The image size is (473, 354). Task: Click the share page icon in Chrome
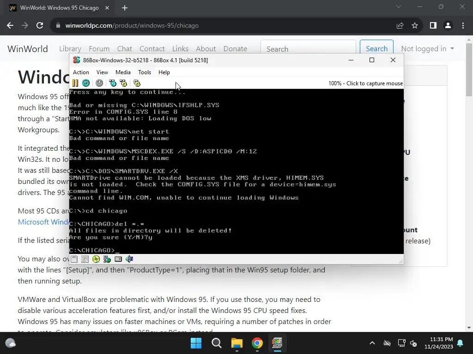pyautogui.click(x=400, y=26)
